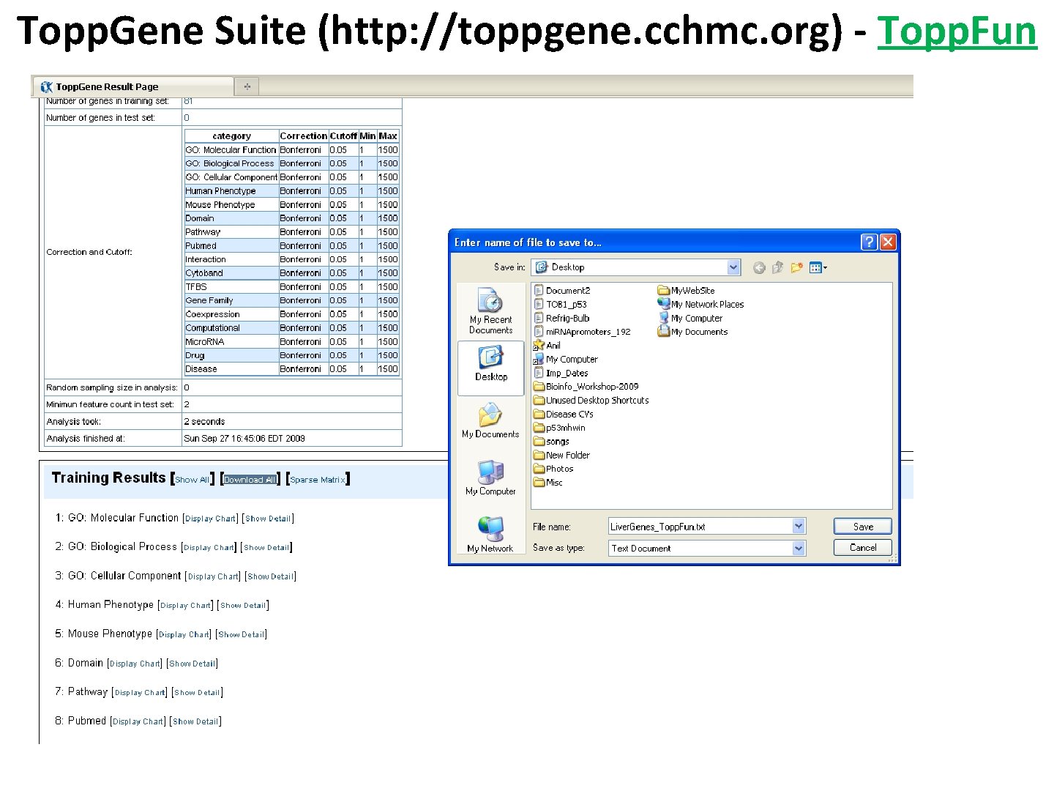The height and width of the screenshot is (791, 1054).
Task: Click the Cancel button
Action: point(863,547)
